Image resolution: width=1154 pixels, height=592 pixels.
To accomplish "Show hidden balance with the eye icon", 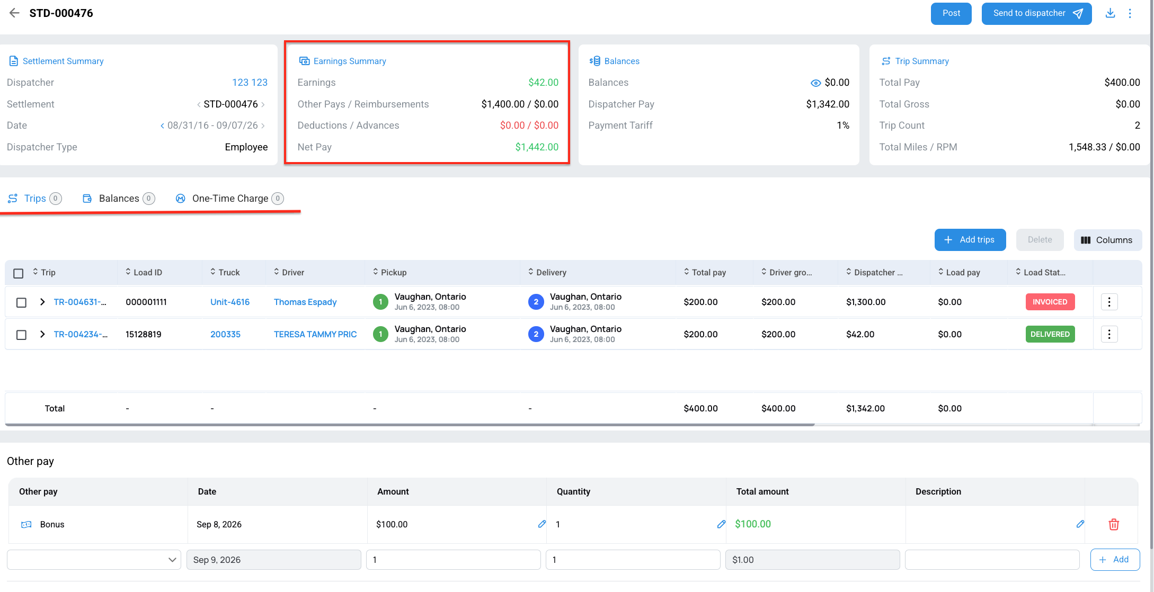I will [x=815, y=83].
